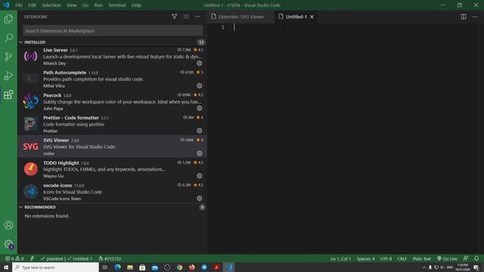
Task: Change file encoding UTF-8
Action: (386, 258)
